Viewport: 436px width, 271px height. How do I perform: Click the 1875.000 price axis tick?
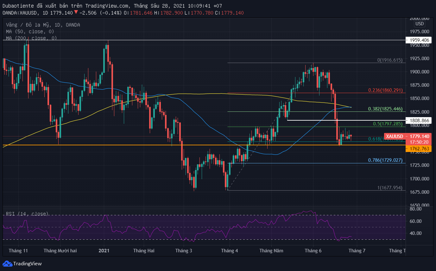click(419, 85)
